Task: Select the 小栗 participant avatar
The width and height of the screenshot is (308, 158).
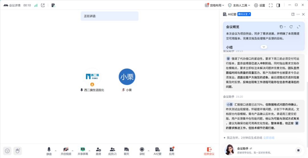Action: pos(127,77)
